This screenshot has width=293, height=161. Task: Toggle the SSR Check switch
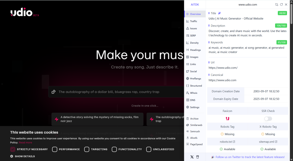tap(268, 119)
